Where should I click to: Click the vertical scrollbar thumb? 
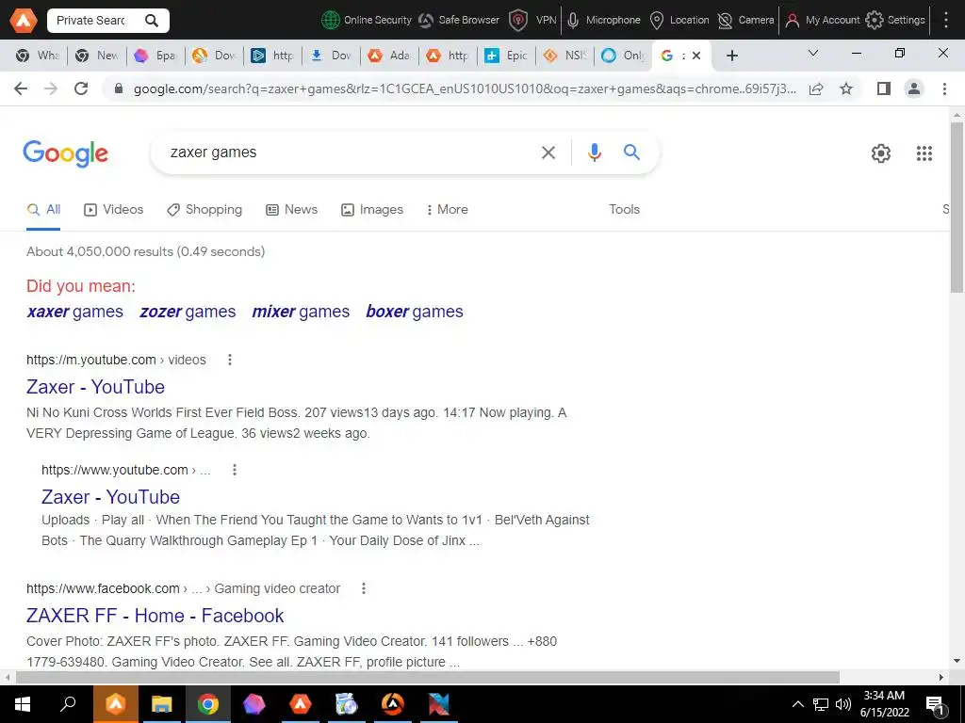pos(957,207)
